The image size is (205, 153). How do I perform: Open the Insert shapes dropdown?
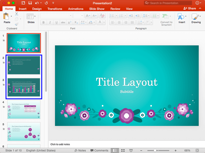click(x=182, y=18)
